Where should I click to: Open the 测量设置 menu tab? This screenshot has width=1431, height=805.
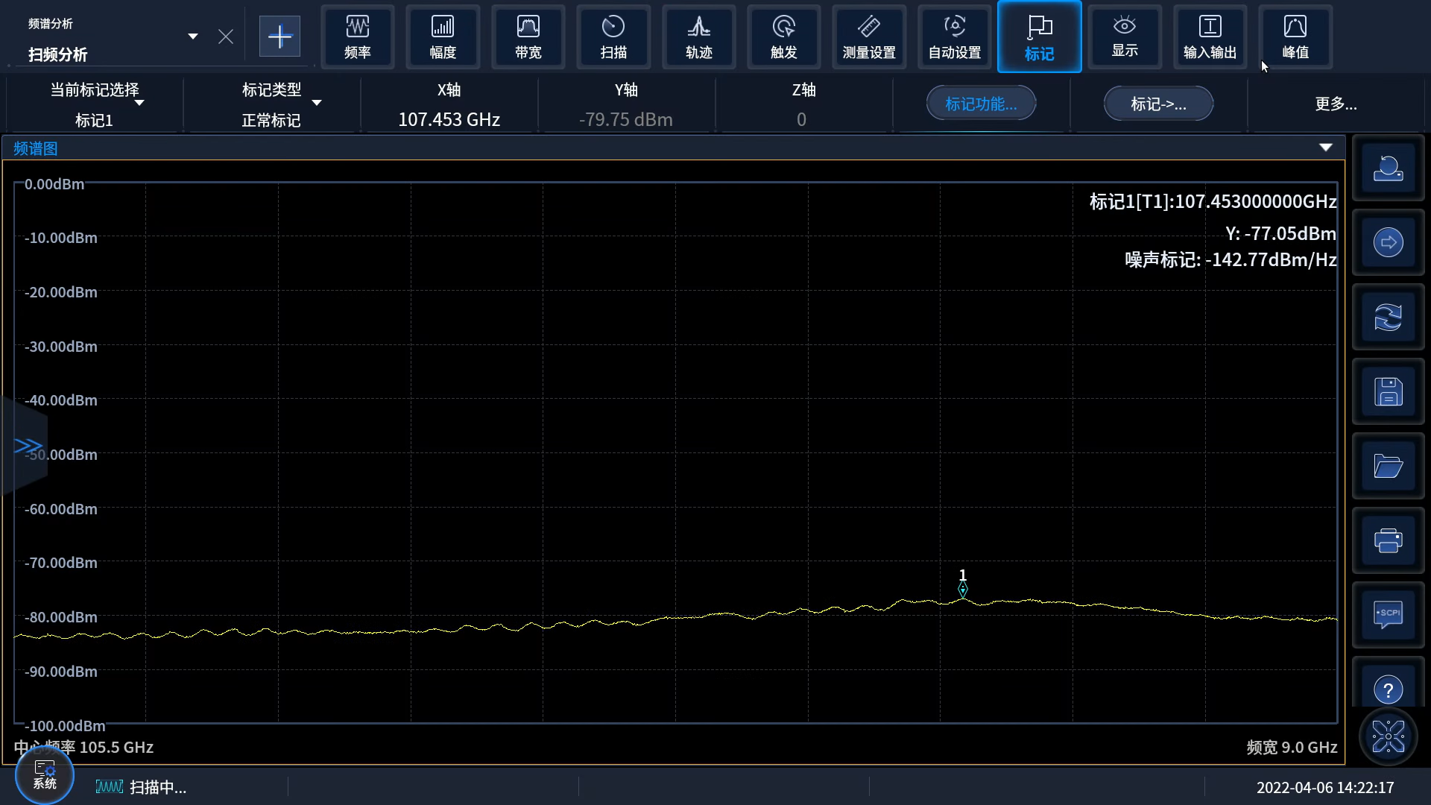[x=868, y=37]
